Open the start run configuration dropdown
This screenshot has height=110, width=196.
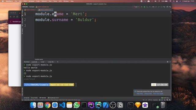(136, 7)
